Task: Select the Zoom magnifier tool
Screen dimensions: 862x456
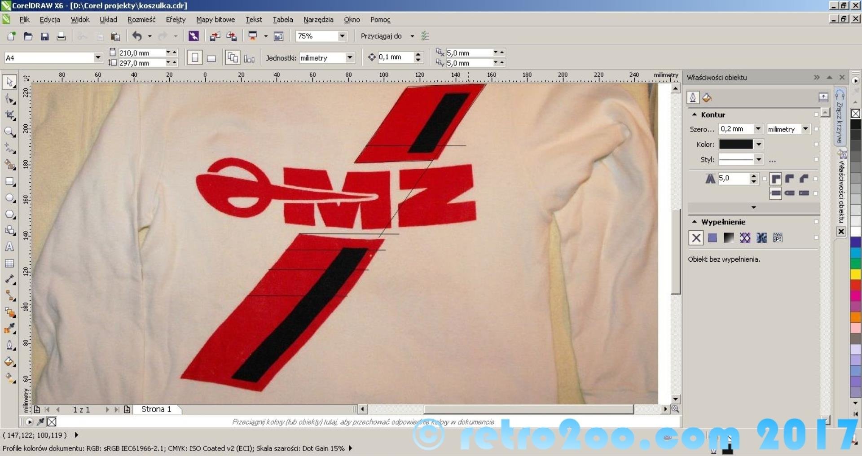Action: pos(9,132)
